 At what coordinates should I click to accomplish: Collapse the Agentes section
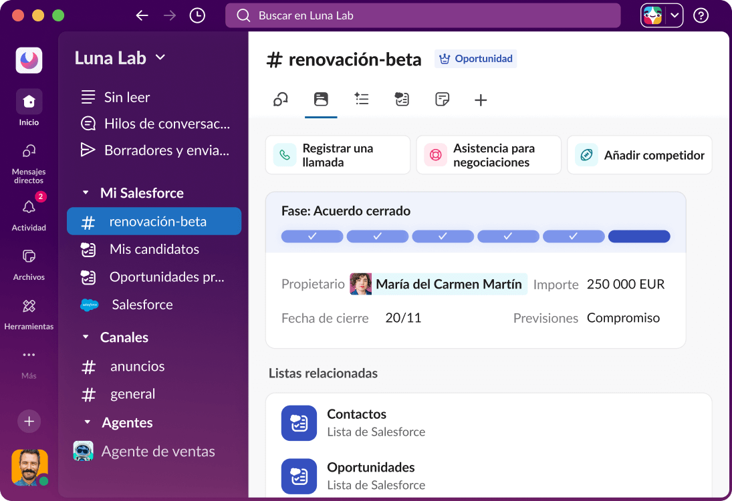[86, 422]
